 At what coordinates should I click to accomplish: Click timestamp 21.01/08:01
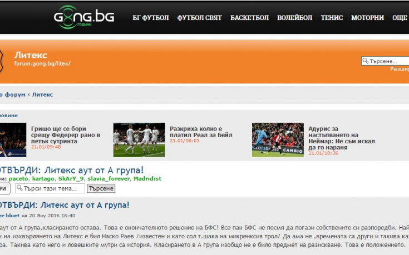coord(184,141)
